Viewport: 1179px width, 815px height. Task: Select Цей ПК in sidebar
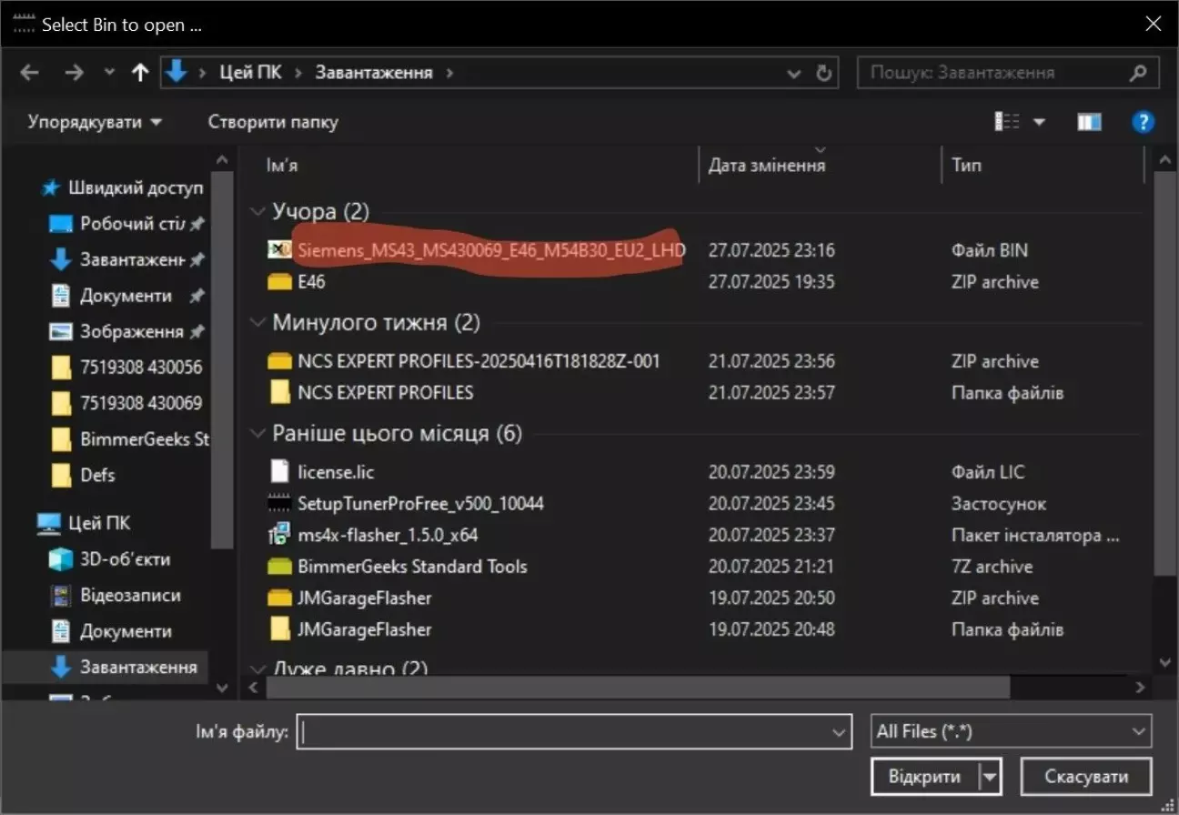84,523
